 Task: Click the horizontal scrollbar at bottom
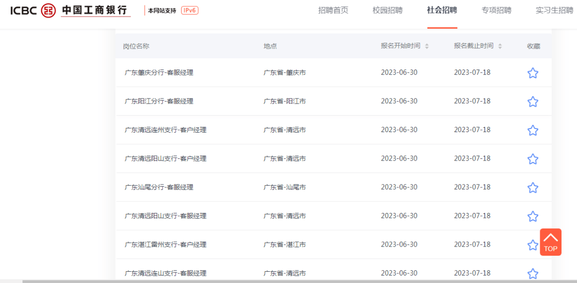(267, 281)
